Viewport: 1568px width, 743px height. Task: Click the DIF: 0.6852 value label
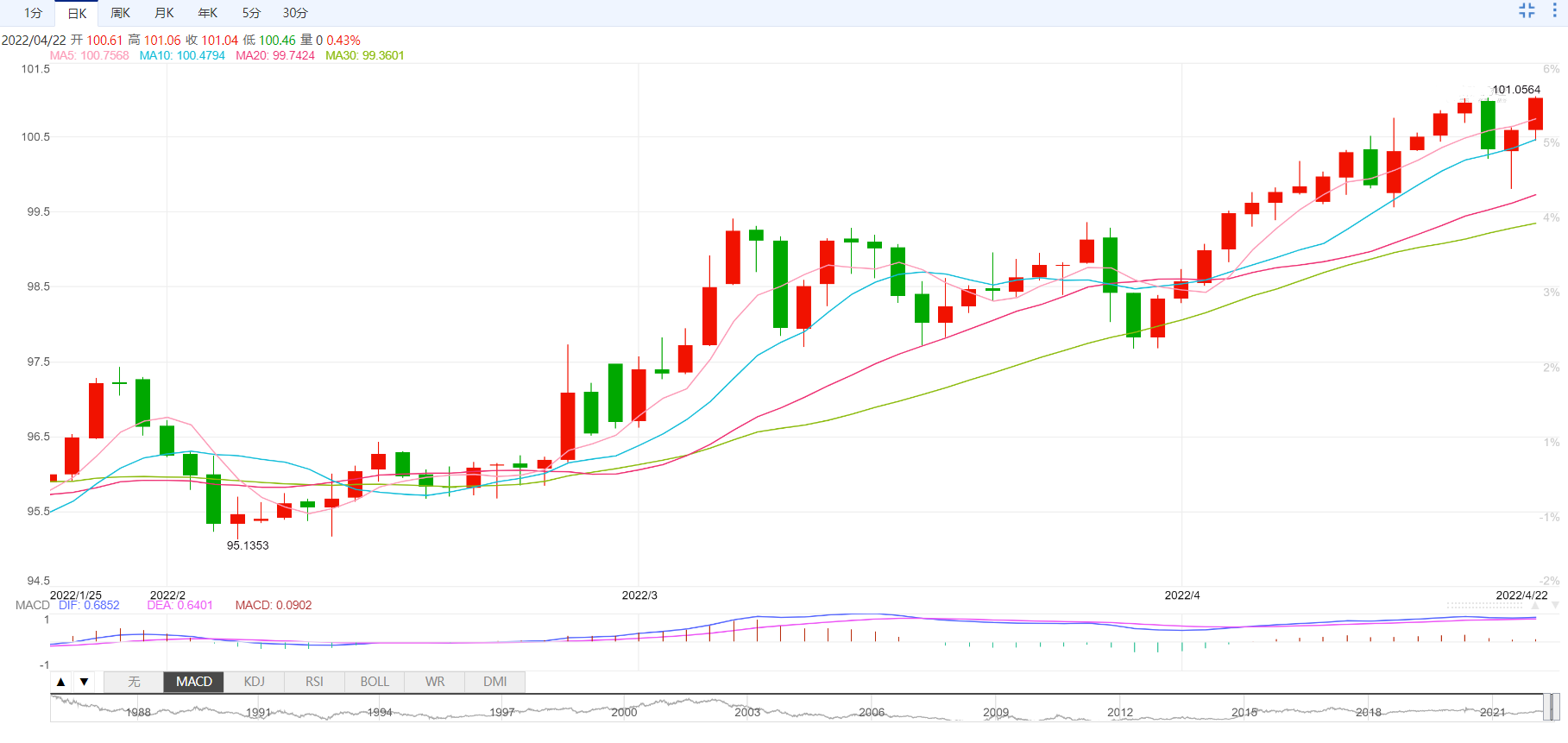tap(89, 605)
